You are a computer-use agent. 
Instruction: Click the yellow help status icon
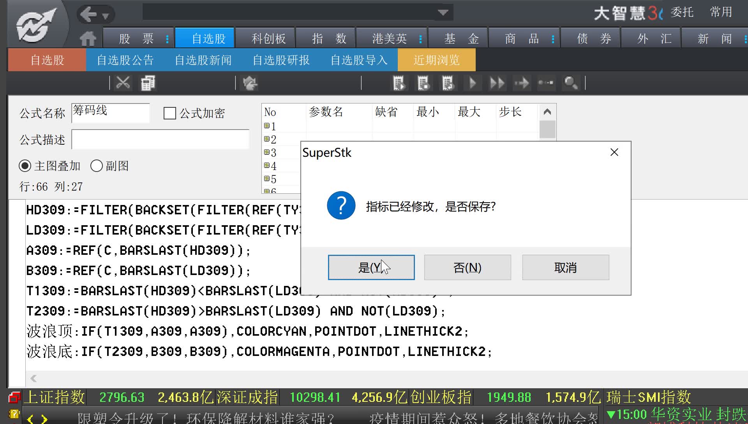point(14,415)
